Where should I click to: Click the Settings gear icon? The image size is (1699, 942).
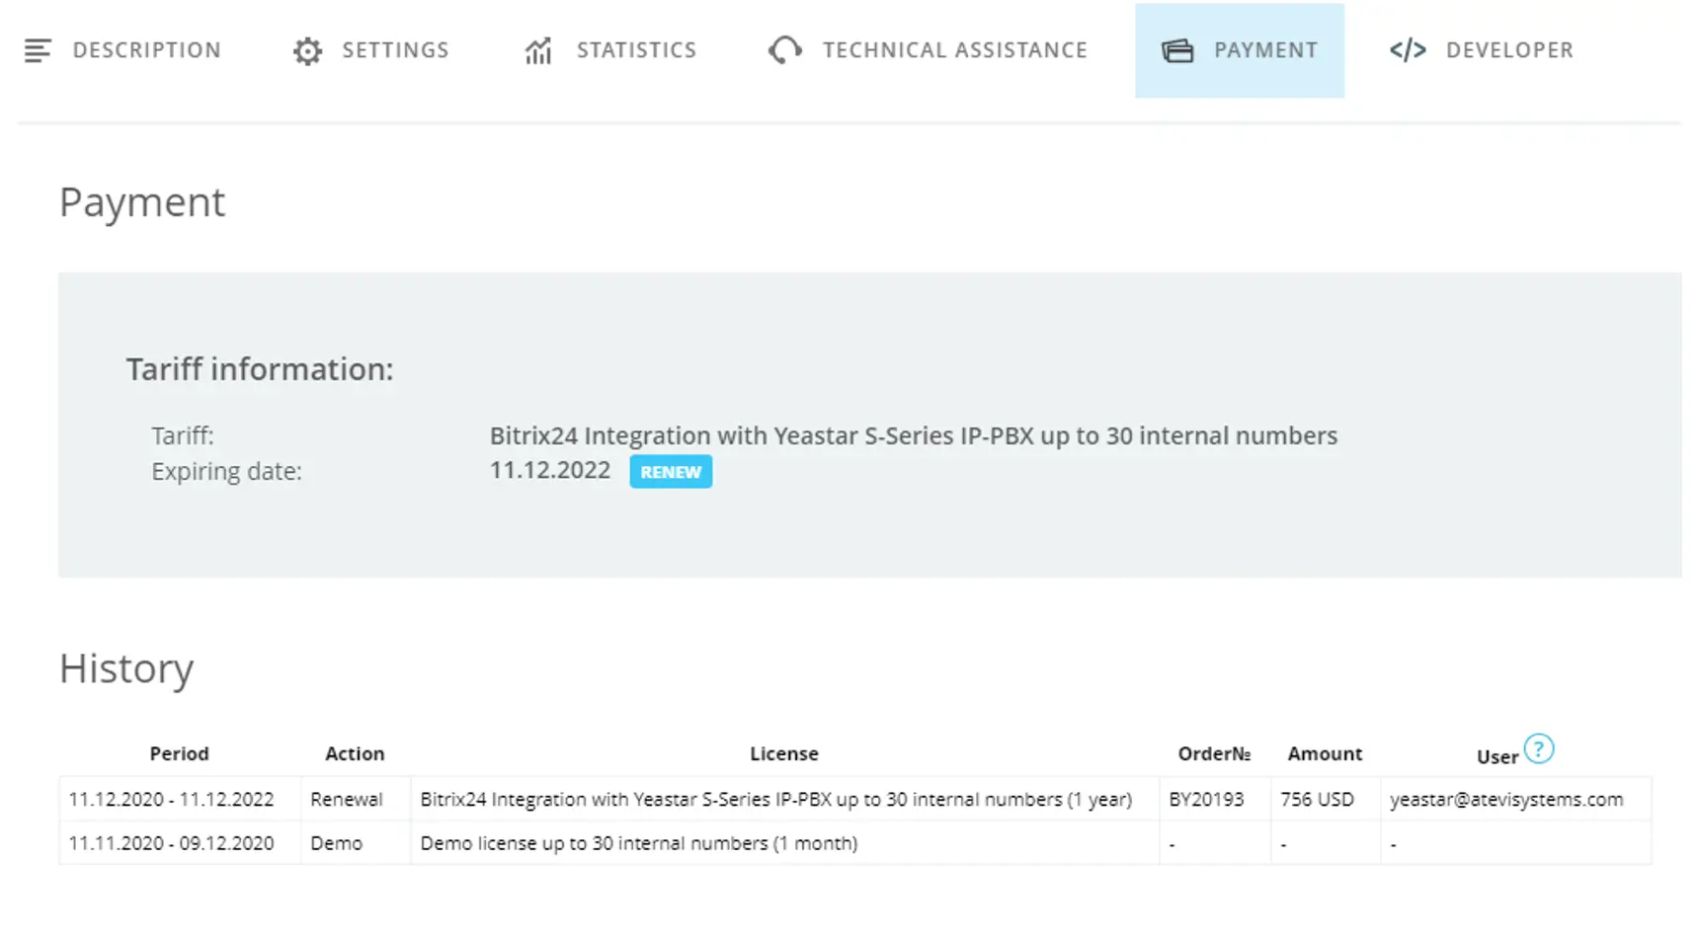point(307,51)
